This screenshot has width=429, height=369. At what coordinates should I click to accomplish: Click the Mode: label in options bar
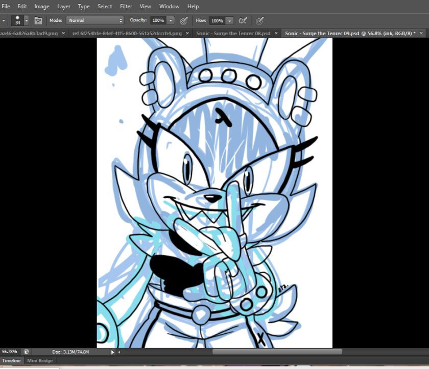coord(56,20)
